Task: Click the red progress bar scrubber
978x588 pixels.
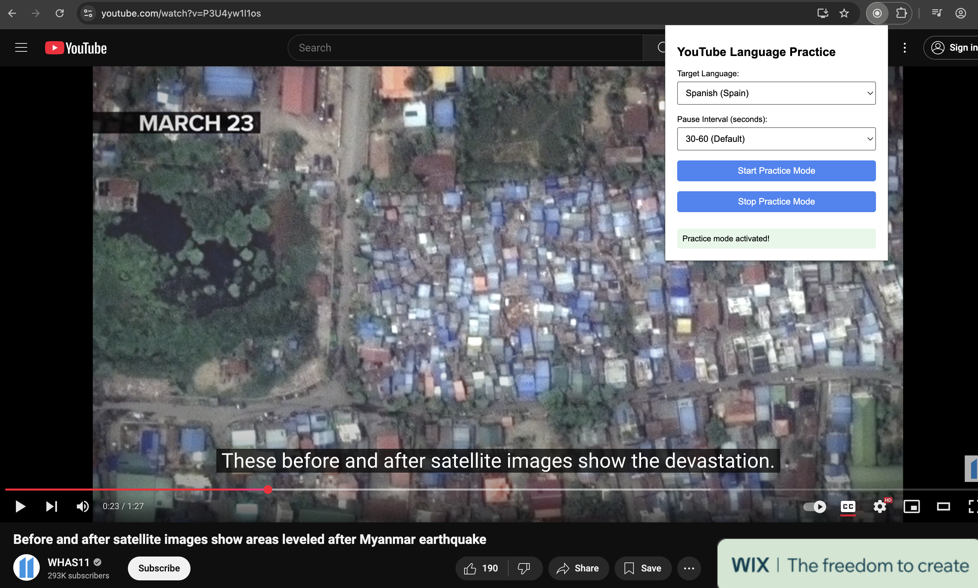Action: (x=268, y=490)
